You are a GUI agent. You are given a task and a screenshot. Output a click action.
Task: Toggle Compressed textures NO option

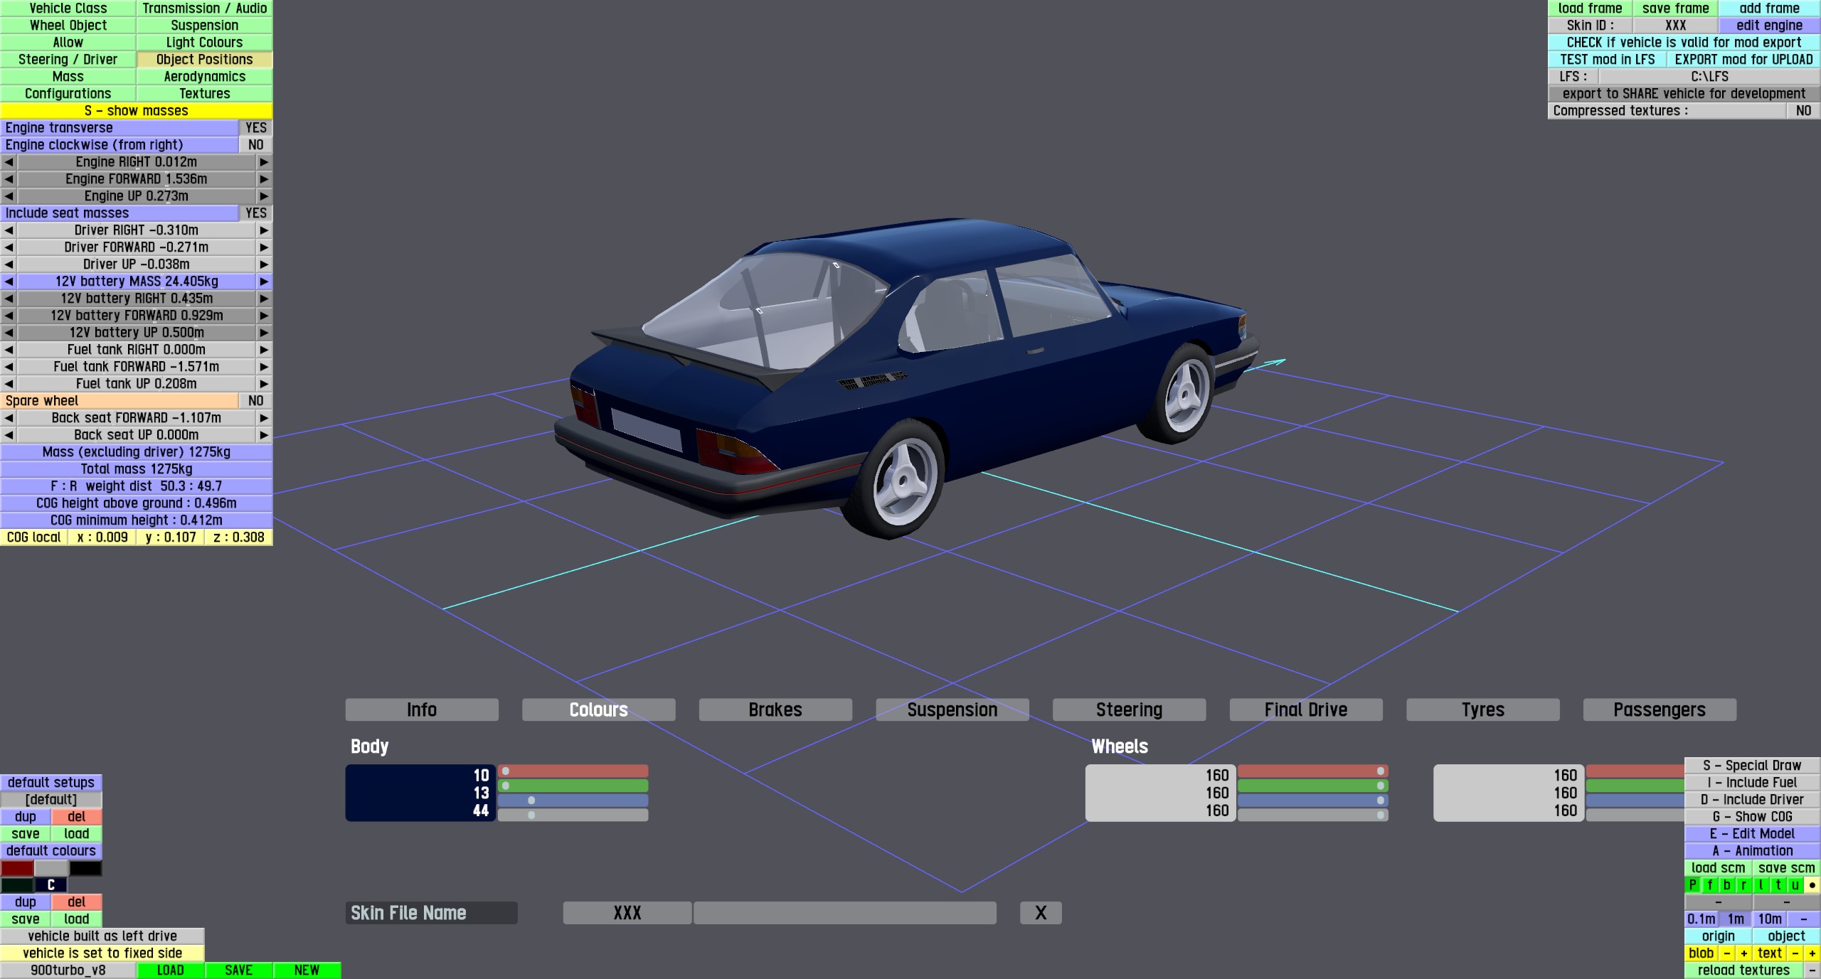tap(1803, 111)
